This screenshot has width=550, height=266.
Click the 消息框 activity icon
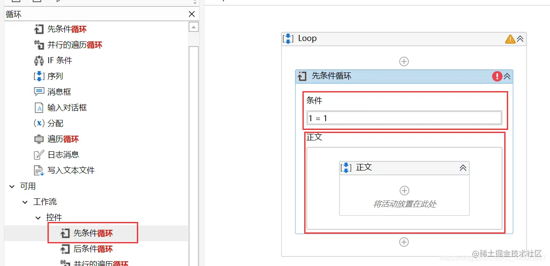tap(39, 92)
